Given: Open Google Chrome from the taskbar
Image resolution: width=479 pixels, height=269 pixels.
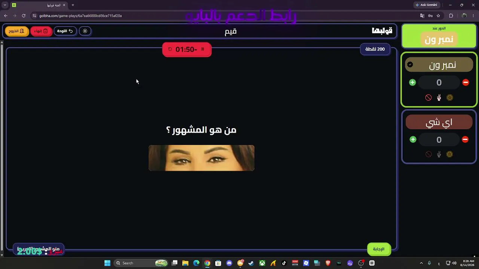Looking at the screenshot, I should tap(207, 263).
